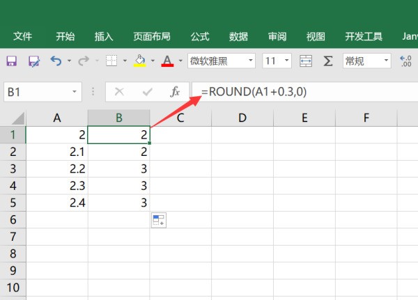Select row 10 header
Viewport: 418px width, 300px height.
[13, 287]
